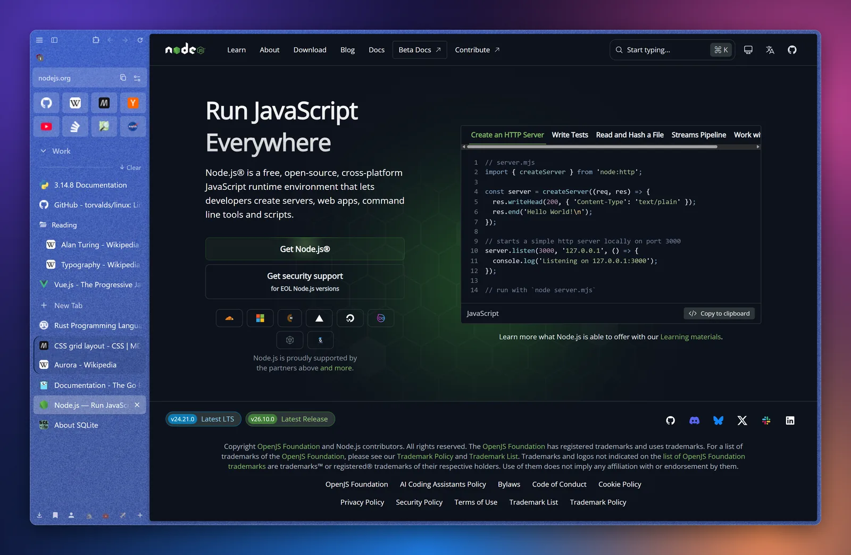The image size is (851, 555).
Task: Switch to Rust Programming Language tab
Action: coord(90,325)
